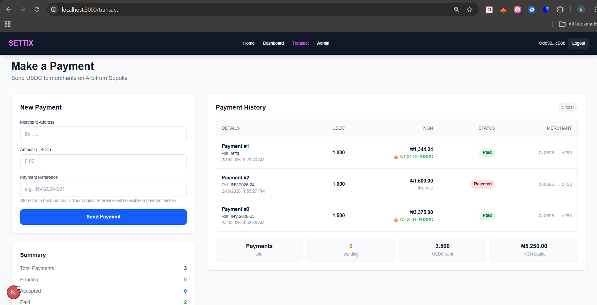
Task: Open the MetaMask fox extension
Action: [503, 10]
